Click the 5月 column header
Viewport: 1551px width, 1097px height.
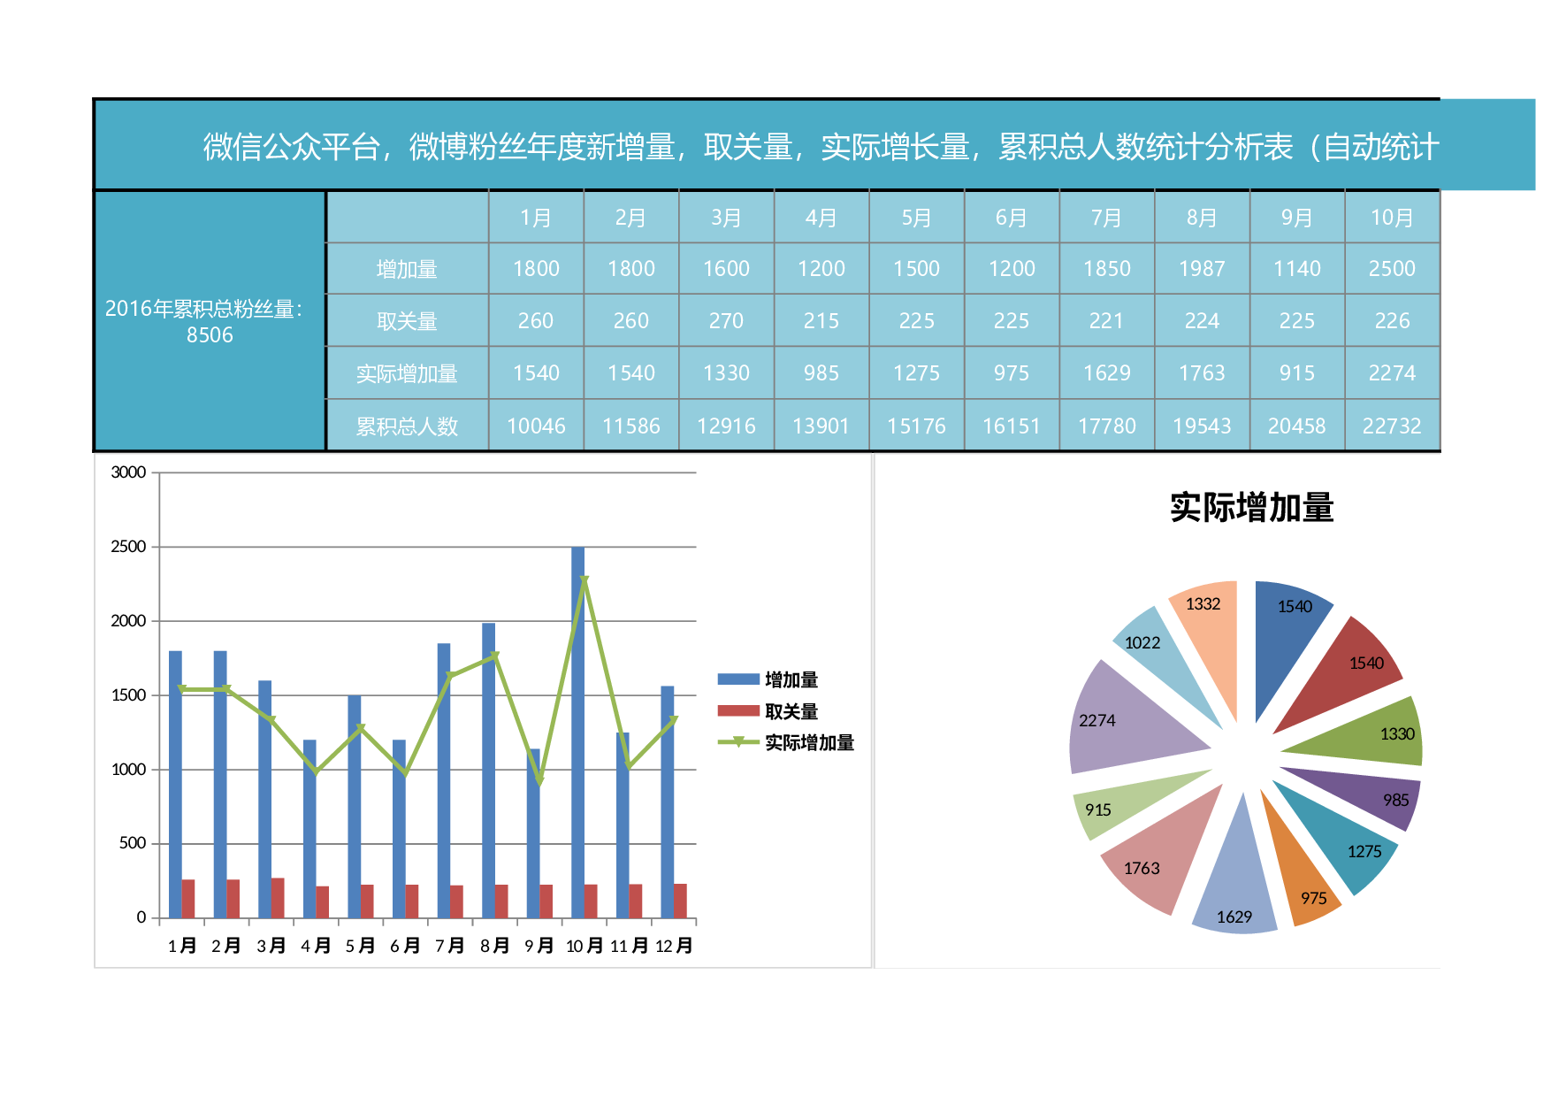pos(917,218)
